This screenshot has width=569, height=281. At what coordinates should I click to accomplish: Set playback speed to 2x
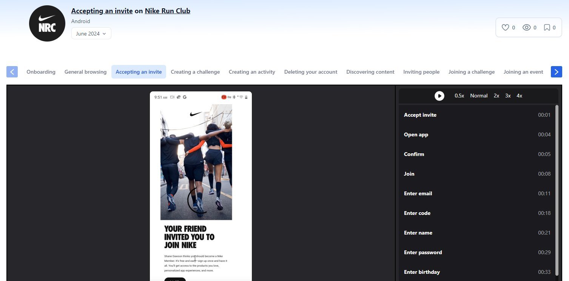pyautogui.click(x=496, y=96)
